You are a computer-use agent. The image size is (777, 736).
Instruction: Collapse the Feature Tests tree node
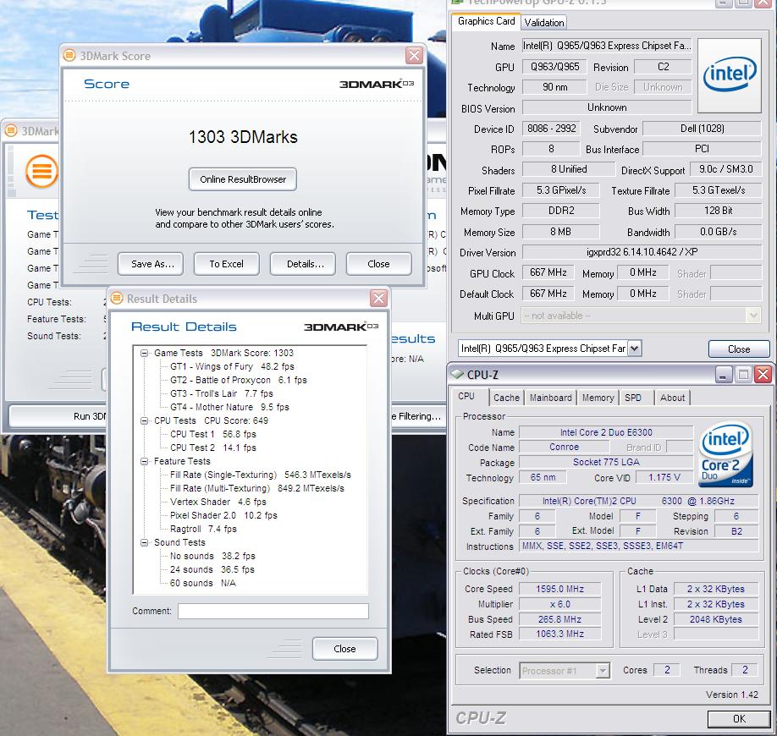(x=144, y=461)
